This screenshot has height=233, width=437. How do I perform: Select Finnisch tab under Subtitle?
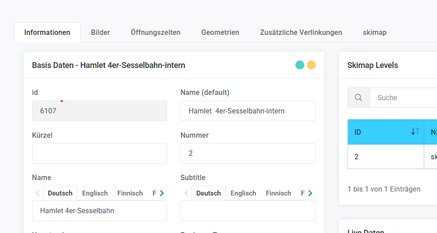tap(278, 193)
